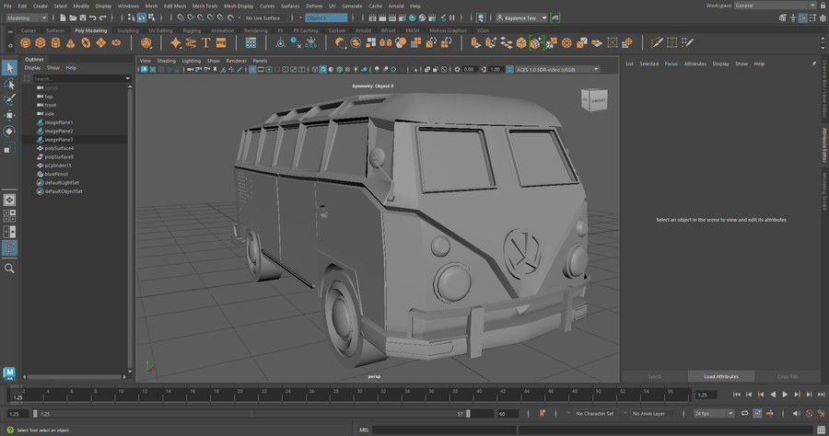Select polySurface4 in the Outliner
The width and height of the screenshot is (829, 436).
pos(59,148)
